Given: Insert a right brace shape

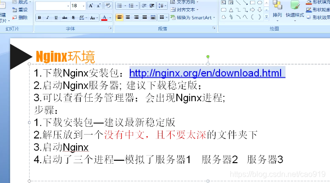Looking at the screenshot, I should 260,17.
